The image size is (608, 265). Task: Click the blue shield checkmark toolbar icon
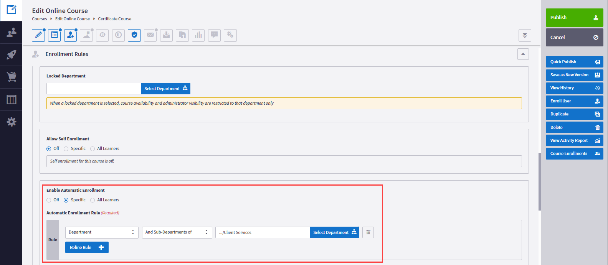134,35
